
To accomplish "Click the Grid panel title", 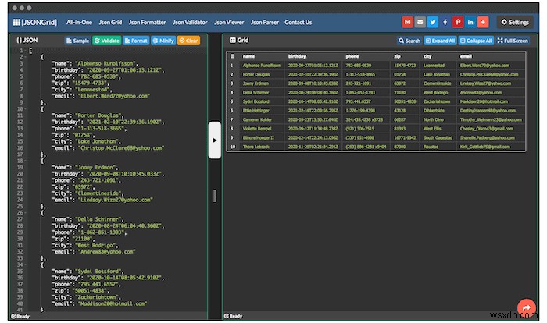I will [239, 40].
